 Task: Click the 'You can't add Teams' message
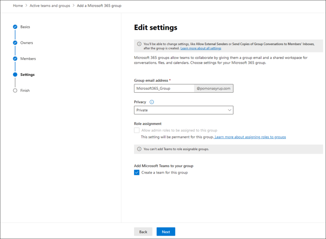pos(176,149)
